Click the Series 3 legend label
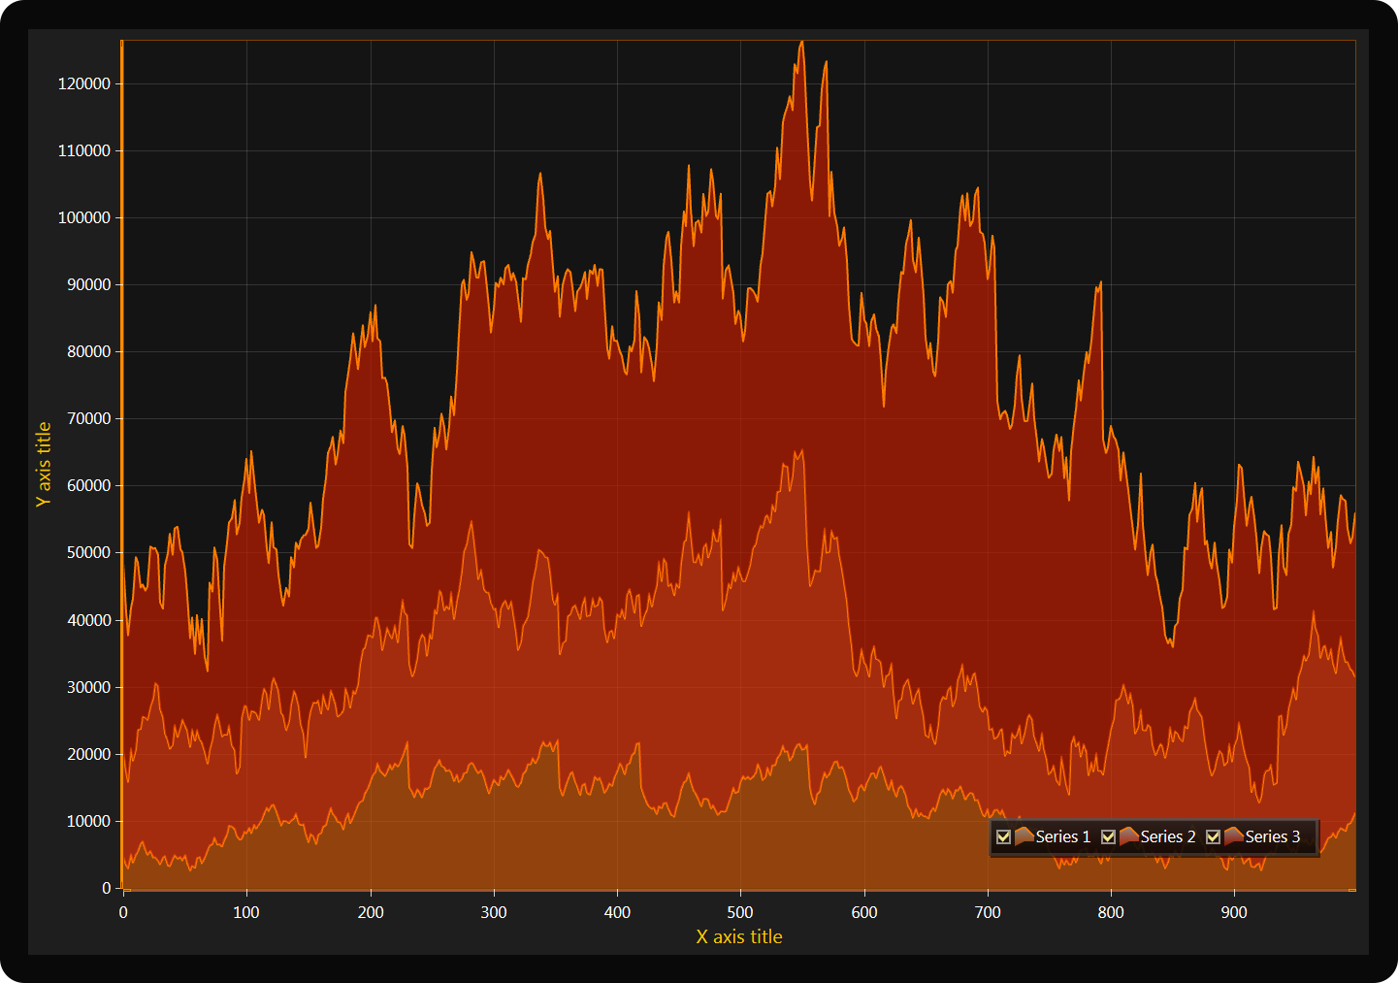The height and width of the screenshot is (983, 1398). pos(1272,836)
